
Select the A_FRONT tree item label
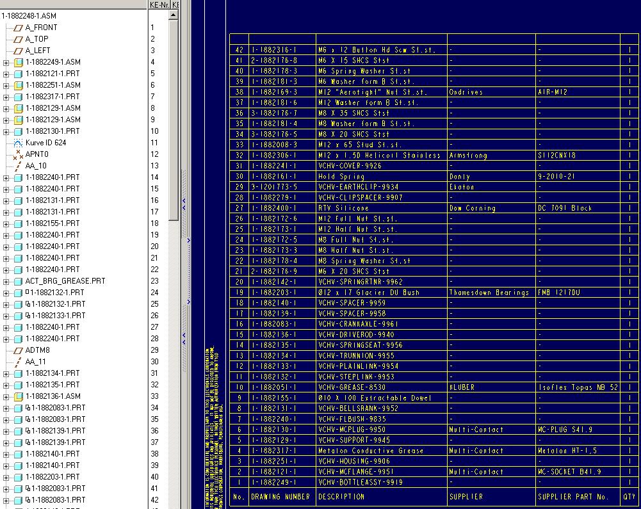(x=41, y=28)
